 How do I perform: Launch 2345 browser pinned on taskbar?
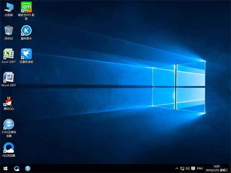[x=28, y=168]
